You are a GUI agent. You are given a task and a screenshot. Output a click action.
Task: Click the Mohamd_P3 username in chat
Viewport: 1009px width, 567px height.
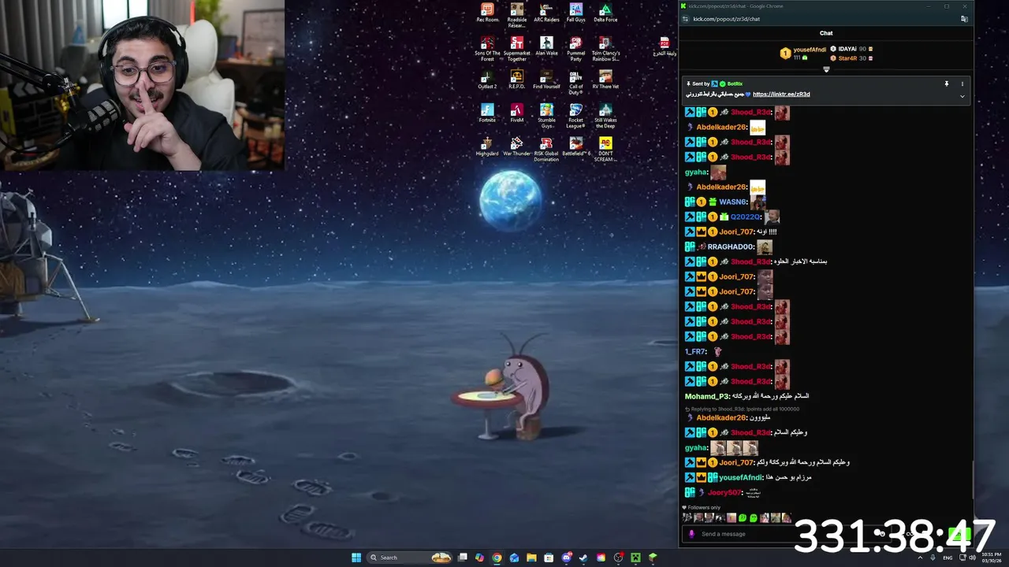[706, 396]
